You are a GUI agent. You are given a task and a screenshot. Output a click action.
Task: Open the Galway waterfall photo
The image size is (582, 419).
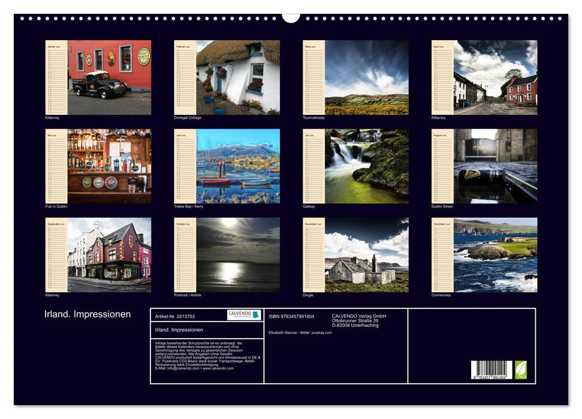366,166
